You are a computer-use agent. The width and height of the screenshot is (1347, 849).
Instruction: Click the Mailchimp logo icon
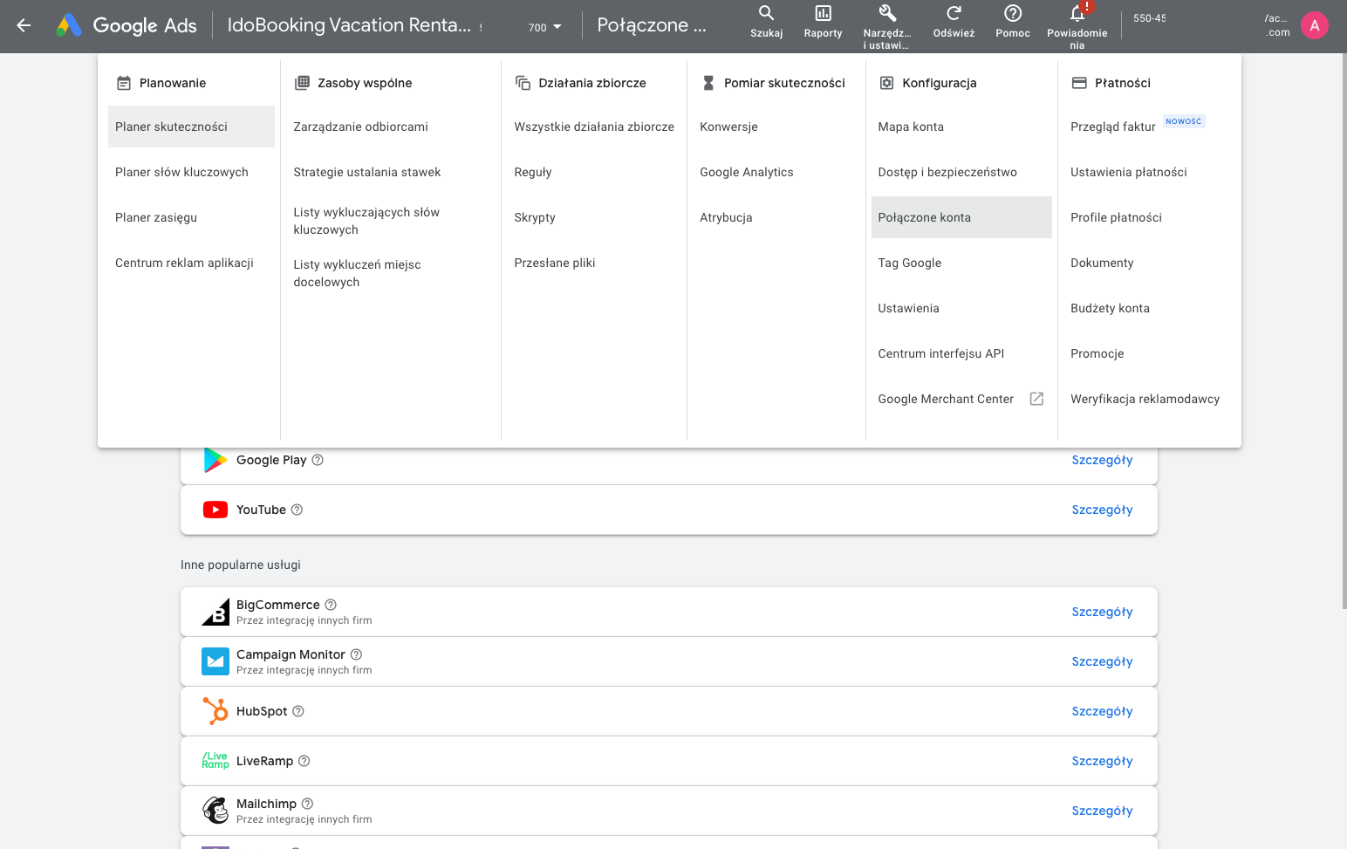point(215,811)
